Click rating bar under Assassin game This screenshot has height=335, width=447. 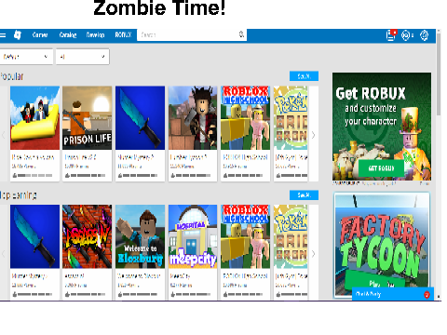88,294
